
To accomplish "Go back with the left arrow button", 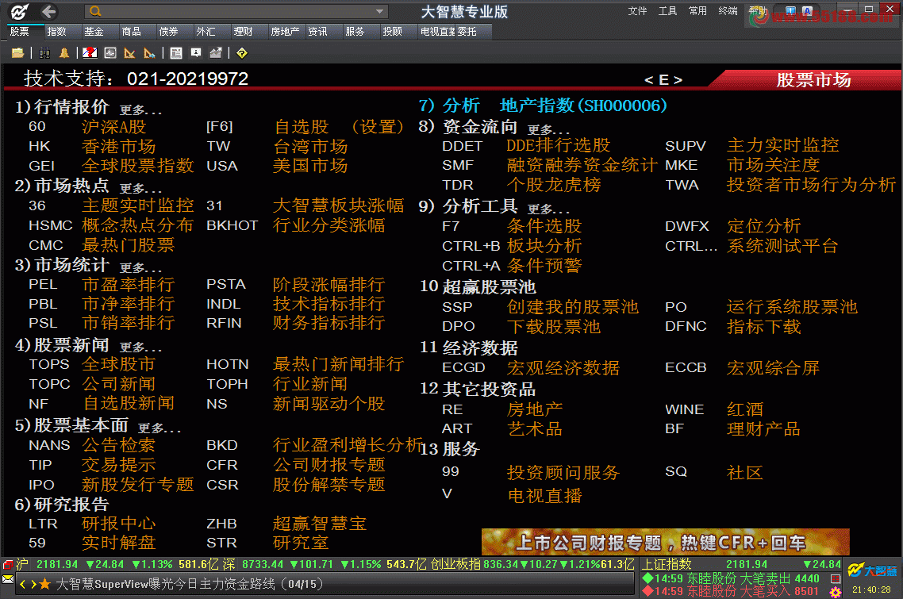I will 49,11.
